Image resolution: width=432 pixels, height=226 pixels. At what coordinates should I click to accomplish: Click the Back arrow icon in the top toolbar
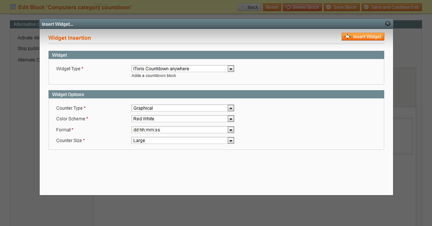pos(243,7)
